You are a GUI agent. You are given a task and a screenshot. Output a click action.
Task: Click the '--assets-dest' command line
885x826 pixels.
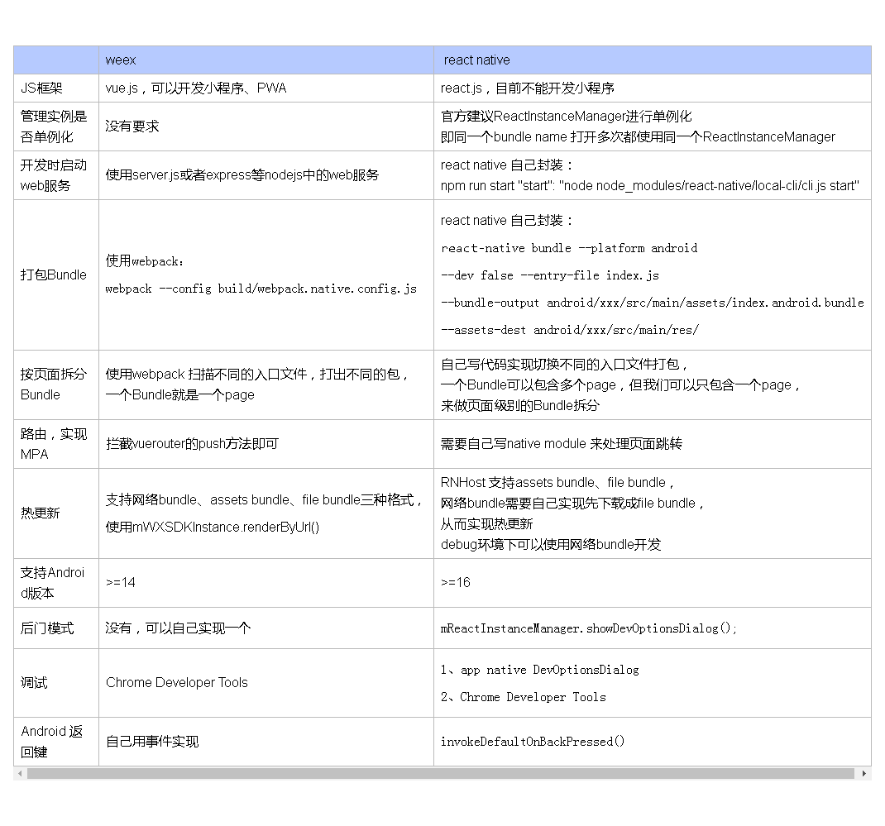[570, 330]
